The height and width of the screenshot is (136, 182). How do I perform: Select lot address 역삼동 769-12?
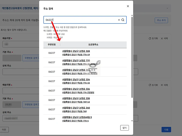76,102
